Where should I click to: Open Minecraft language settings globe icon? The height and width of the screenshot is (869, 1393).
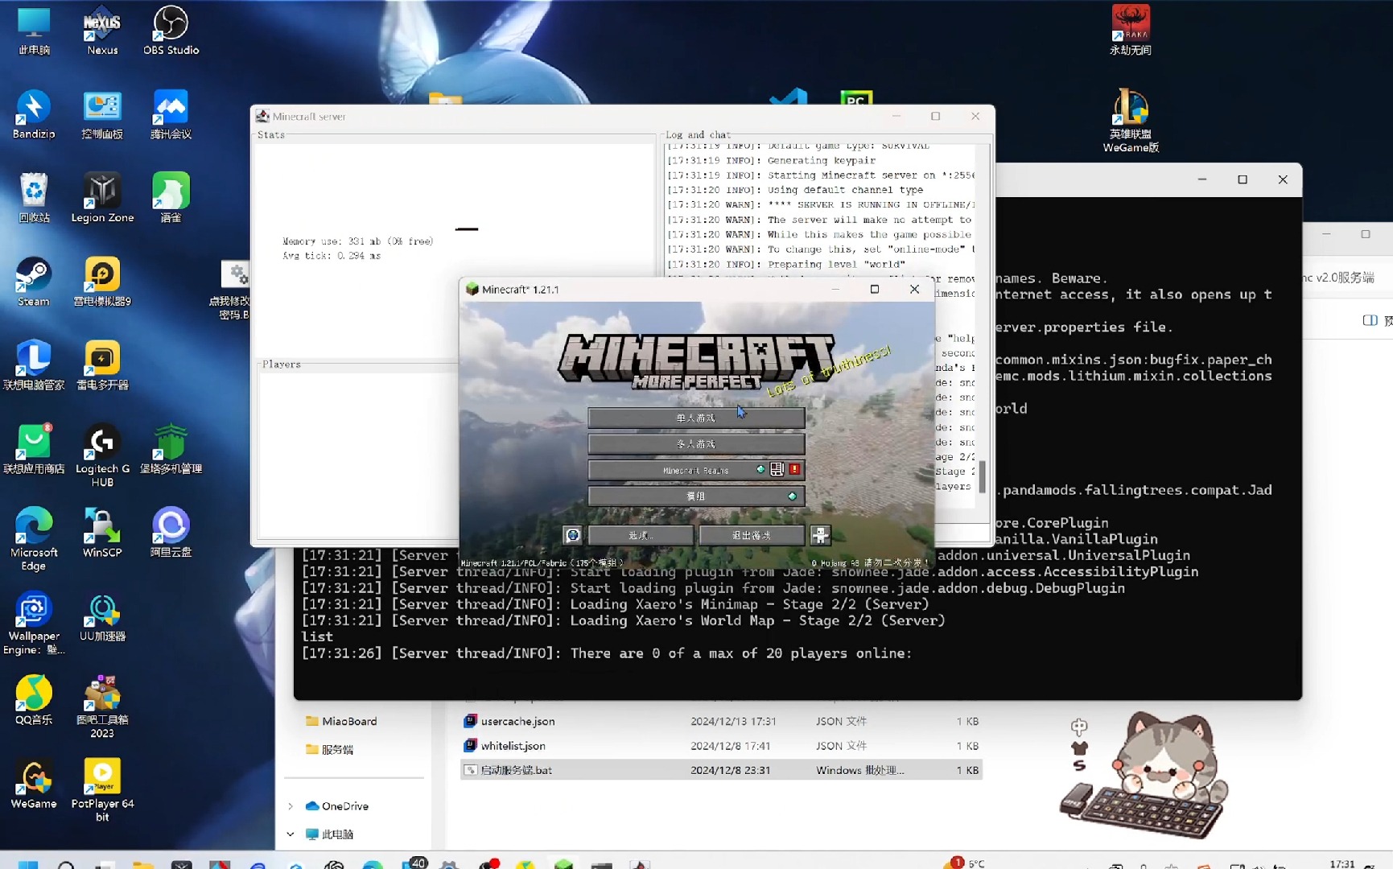click(572, 535)
